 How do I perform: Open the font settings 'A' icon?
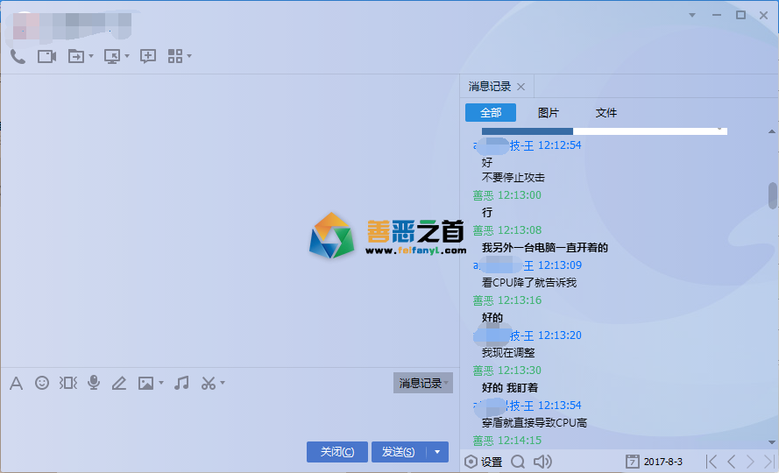[x=16, y=383]
